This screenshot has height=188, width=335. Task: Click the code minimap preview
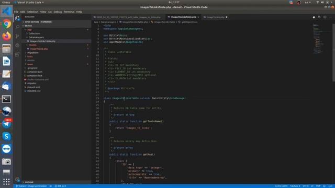point(318,39)
